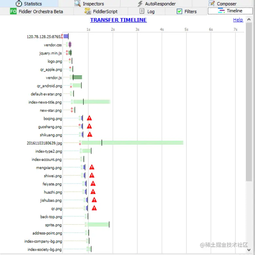Image resolution: width=255 pixels, height=255 pixels.
Task: Click the 'guoshang.png' row label
Action: pos(50,127)
